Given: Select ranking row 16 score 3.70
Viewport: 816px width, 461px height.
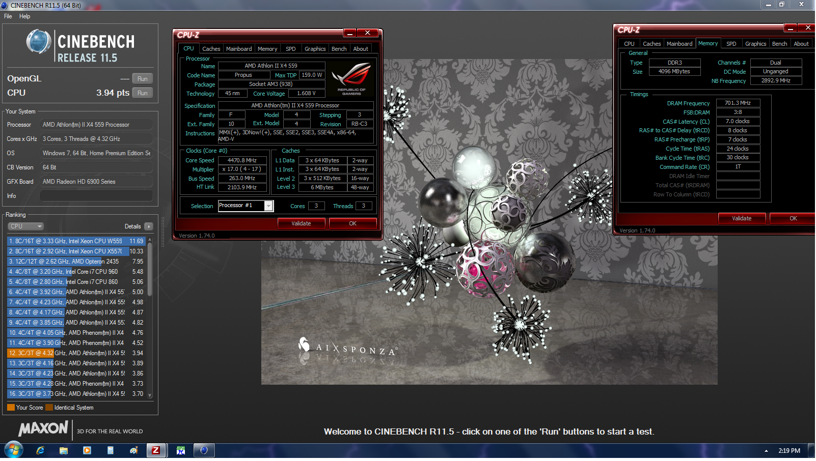Looking at the screenshot, I should click(76, 394).
